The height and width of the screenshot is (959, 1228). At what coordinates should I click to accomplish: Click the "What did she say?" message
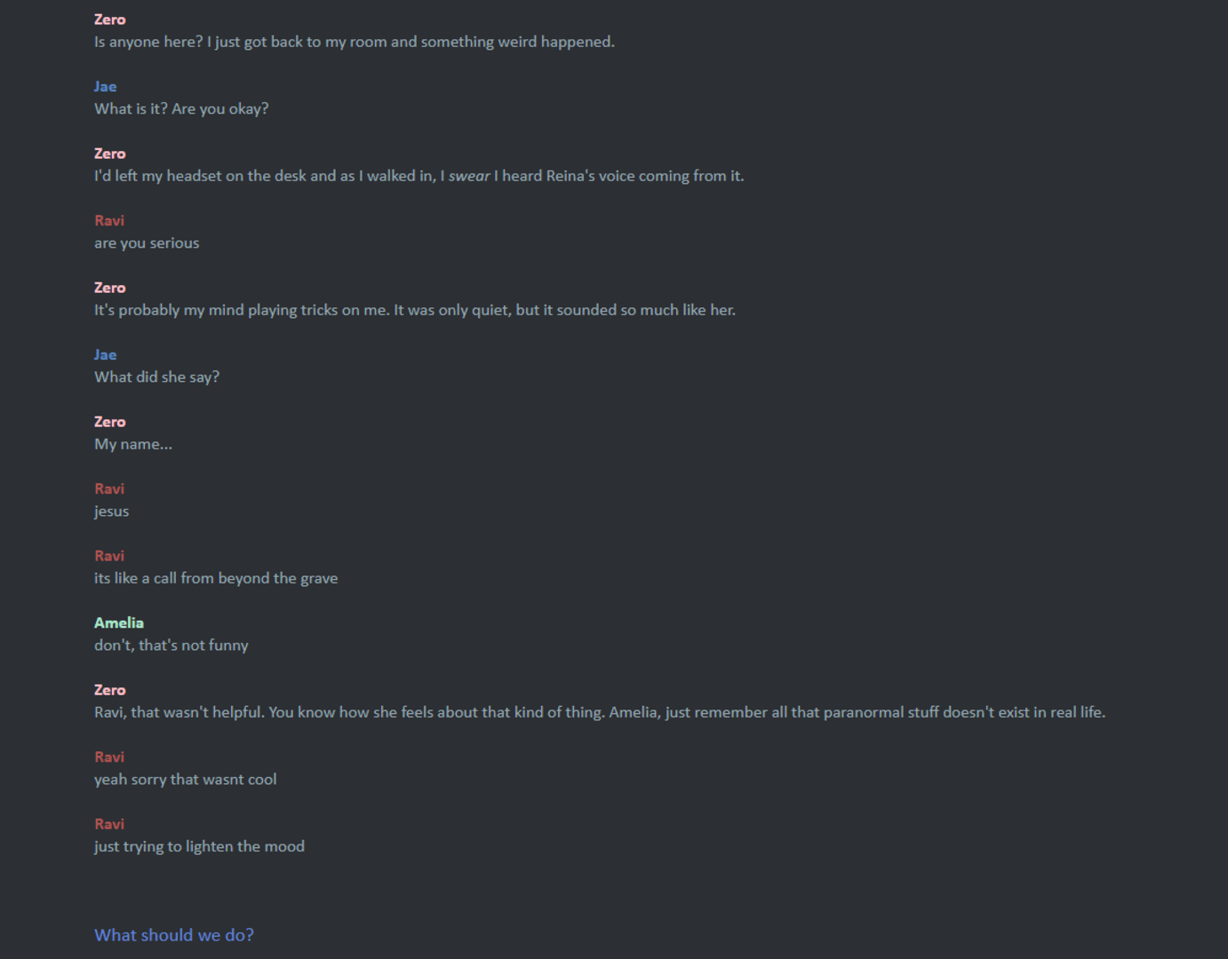tap(156, 377)
